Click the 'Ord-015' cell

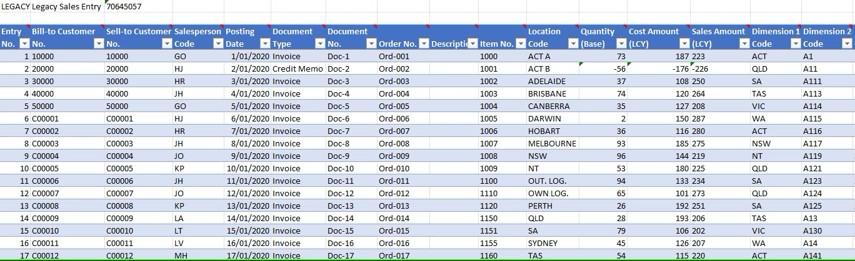(x=403, y=230)
